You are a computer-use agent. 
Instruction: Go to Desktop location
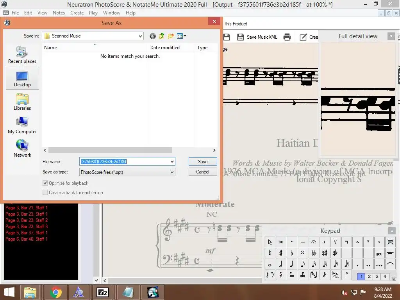click(x=22, y=78)
